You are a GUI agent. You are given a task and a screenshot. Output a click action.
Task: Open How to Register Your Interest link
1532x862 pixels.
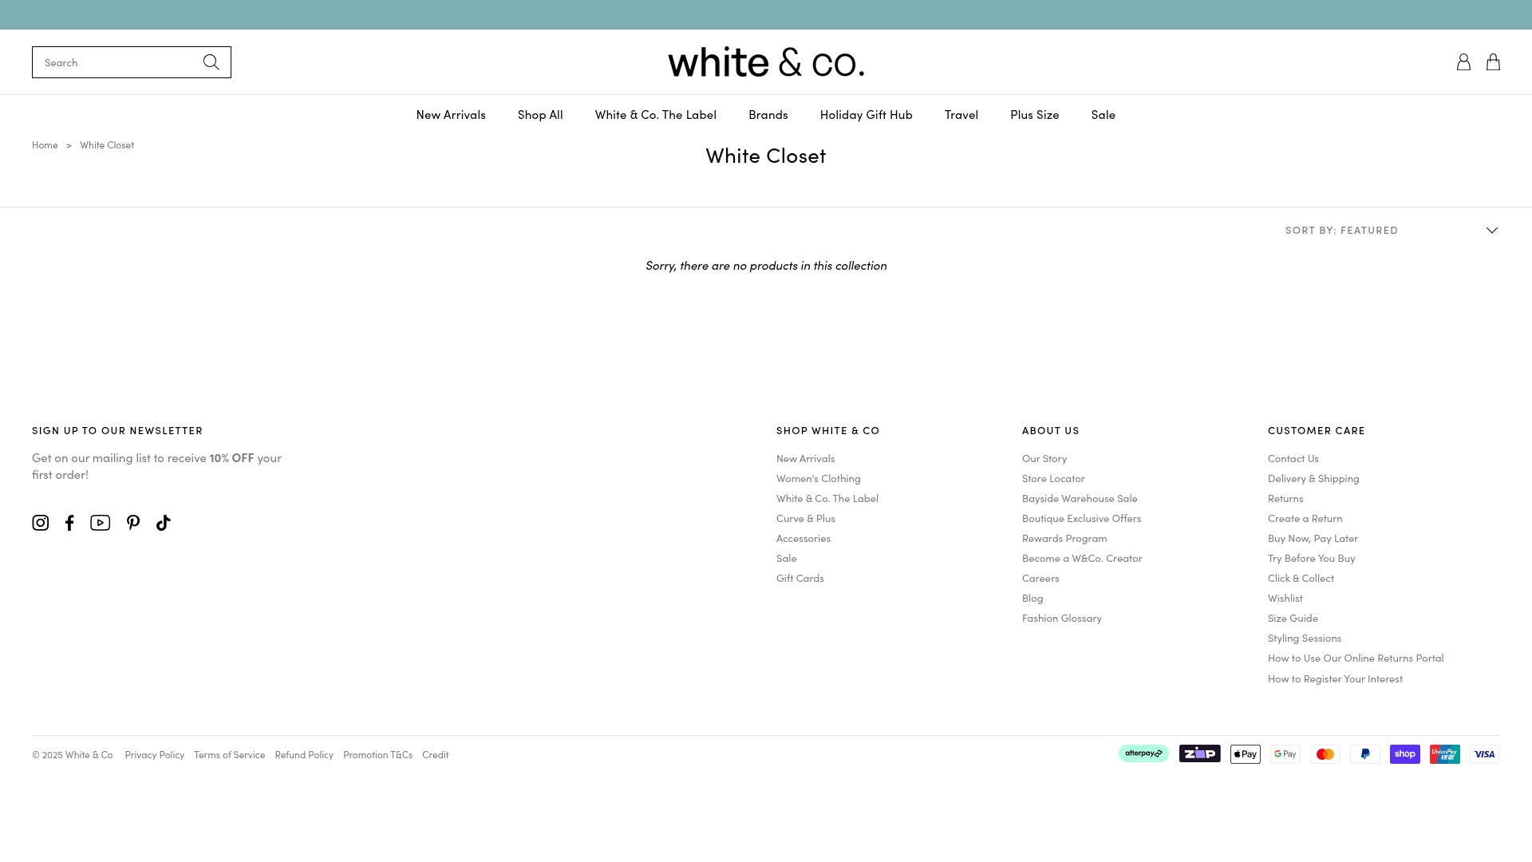click(x=1335, y=678)
